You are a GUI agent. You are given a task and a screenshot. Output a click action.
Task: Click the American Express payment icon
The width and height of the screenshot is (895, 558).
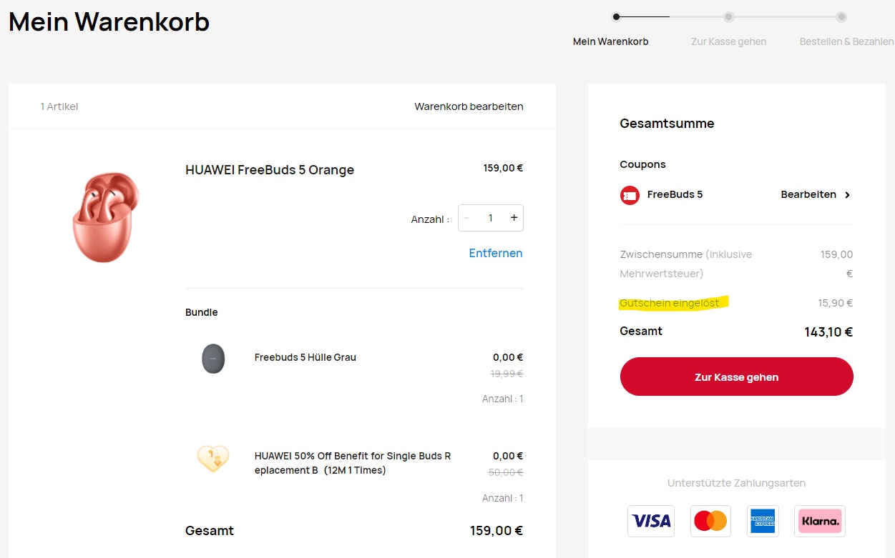pyautogui.click(x=763, y=521)
